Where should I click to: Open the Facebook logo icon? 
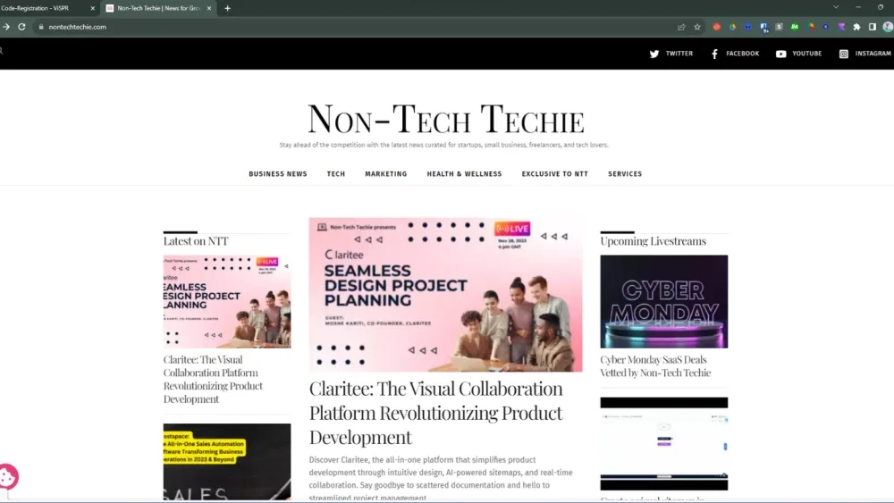[714, 54]
